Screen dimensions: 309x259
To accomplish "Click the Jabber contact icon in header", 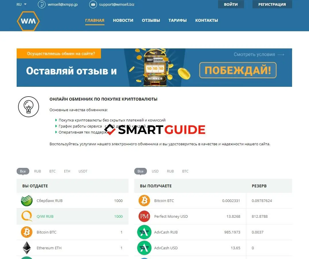I will pos(42,5).
